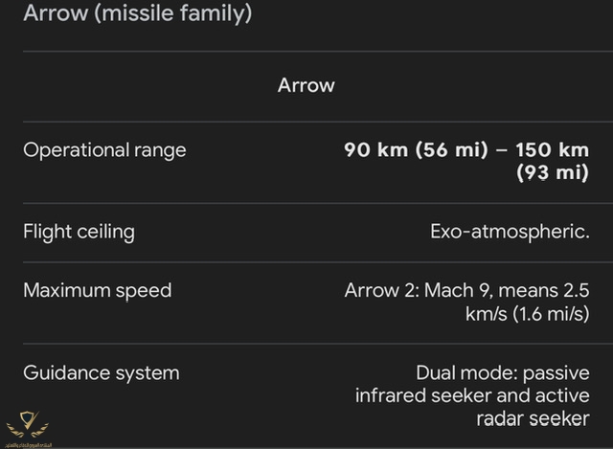
Task: Click the 'infrared seeker and active' line
Action: [x=472, y=395]
